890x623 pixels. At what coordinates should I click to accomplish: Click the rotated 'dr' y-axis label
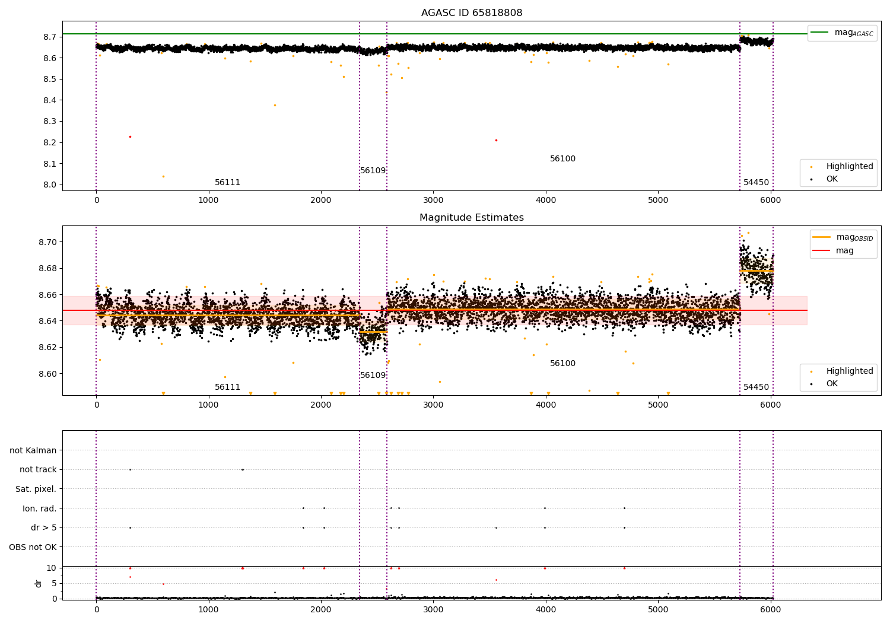(x=39, y=583)
